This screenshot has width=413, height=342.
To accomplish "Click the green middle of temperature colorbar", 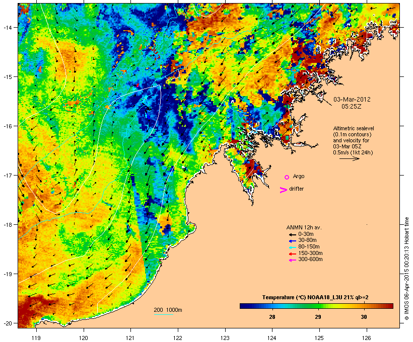I will (316, 306).
